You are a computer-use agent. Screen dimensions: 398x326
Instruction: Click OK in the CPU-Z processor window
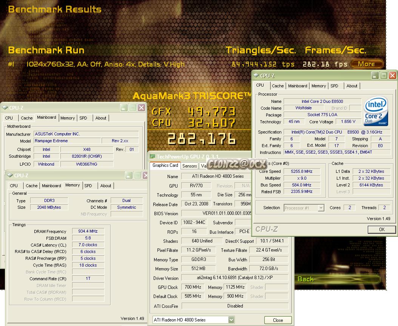click(x=382, y=229)
